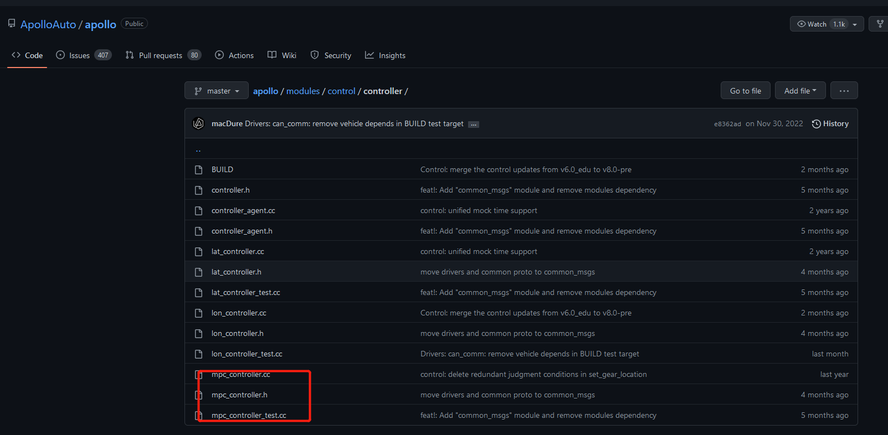Click file icon beside controller.h

click(x=198, y=190)
